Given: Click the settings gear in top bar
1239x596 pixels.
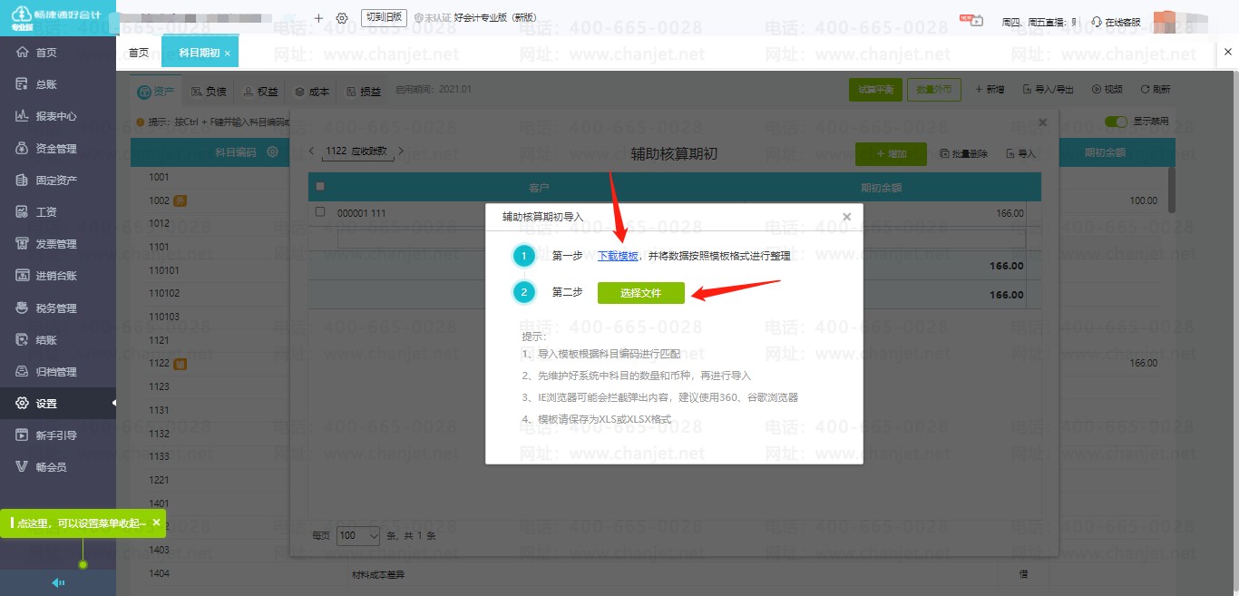Looking at the screenshot, I should pos(342,18).
